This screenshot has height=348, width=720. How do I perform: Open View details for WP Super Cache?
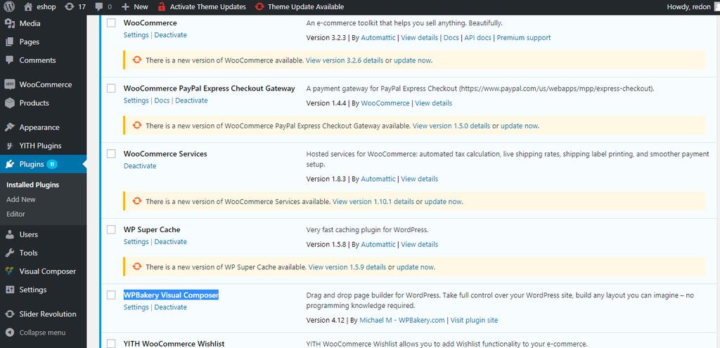419,244
